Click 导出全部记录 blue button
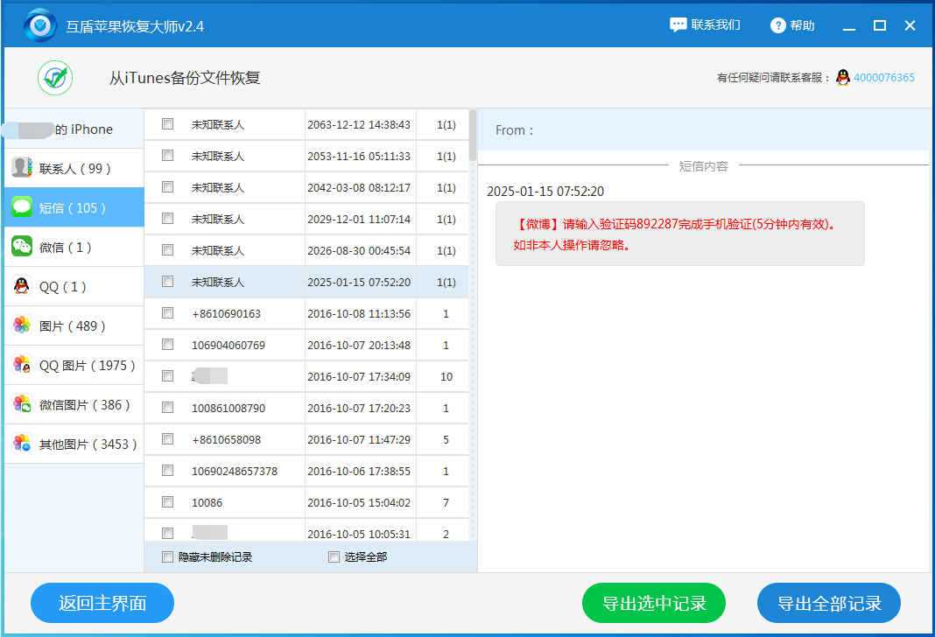 [829, 603]
